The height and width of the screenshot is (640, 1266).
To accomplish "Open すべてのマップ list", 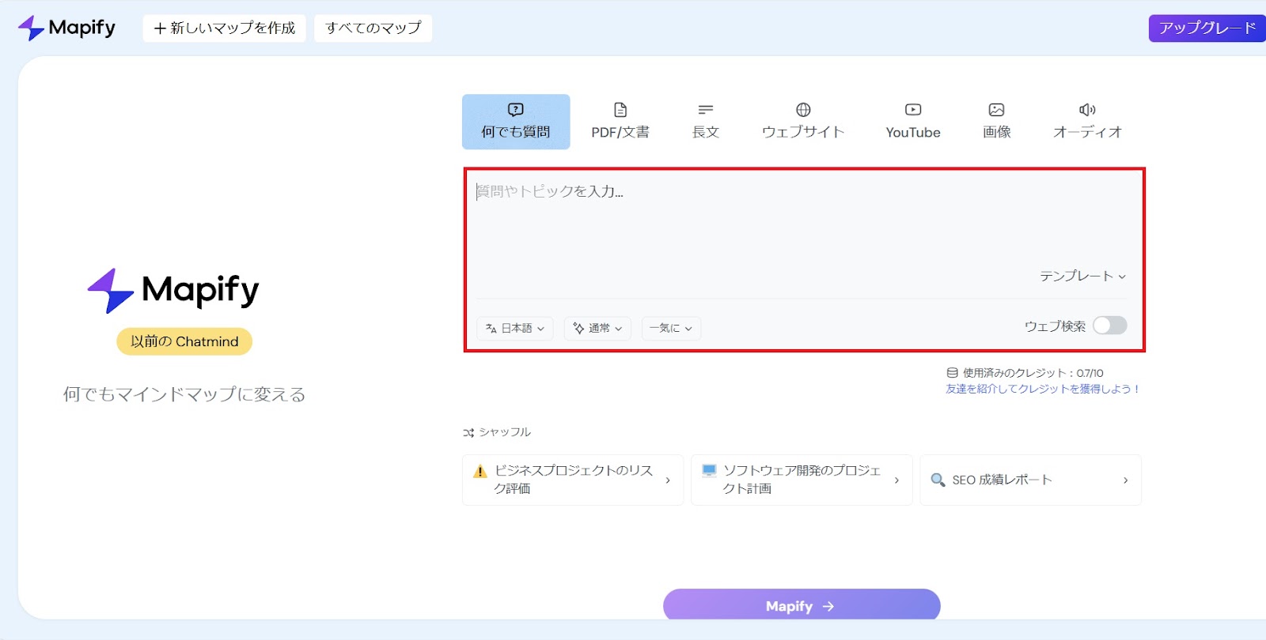I will 373,28.
